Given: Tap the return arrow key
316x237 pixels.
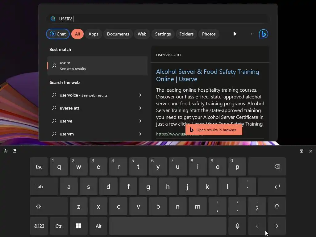Looking at the screenshot, I should pos(272,186).
